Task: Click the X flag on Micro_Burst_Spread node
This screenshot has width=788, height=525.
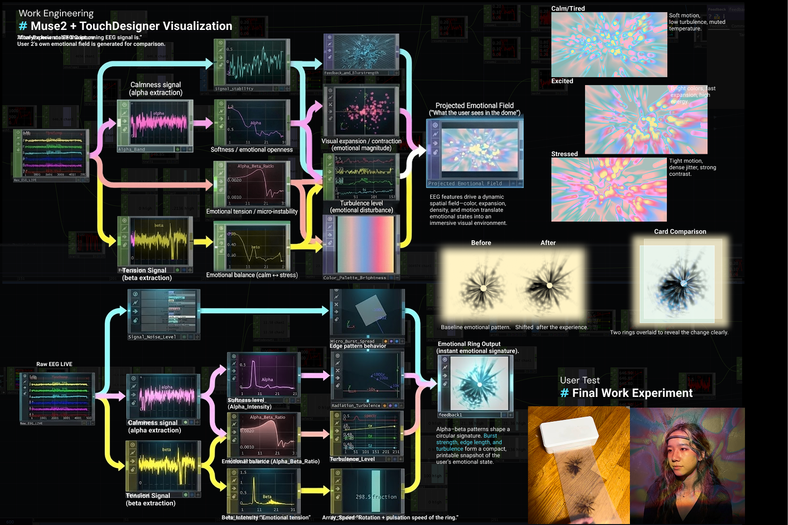Action: click(336, 304)
